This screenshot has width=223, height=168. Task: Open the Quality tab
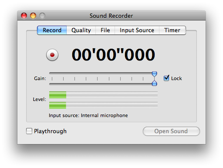(81, 30)
